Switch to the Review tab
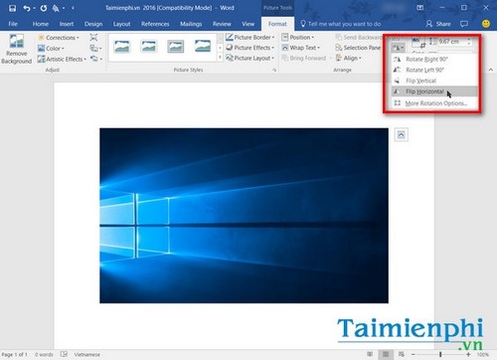The height and width of the screenshot is (360, 497). (222, 24)
